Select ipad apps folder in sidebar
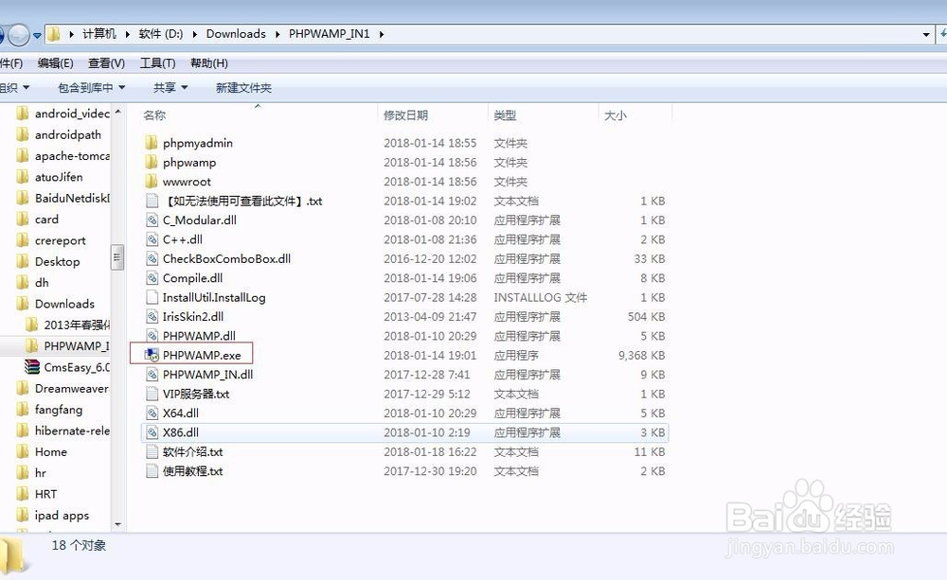This screenshot has width=947, height=580. point(53,515)
